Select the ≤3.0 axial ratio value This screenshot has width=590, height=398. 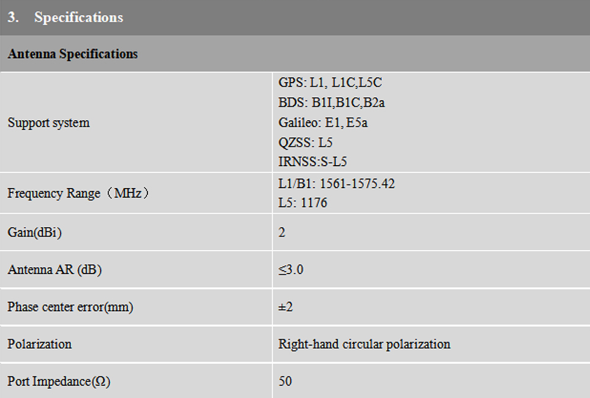pos(291,269)
